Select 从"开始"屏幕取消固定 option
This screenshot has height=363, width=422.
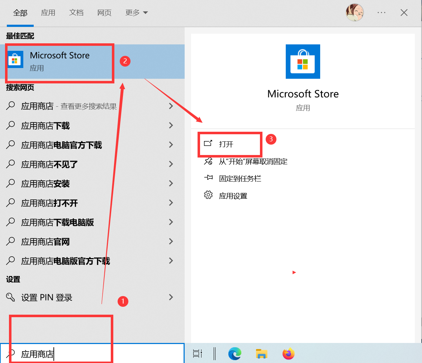253,161
